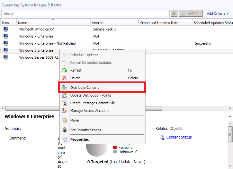
Task: Click the Set Security Scopes lock icon
Action: pyautogui.click(x=65, y=130)
